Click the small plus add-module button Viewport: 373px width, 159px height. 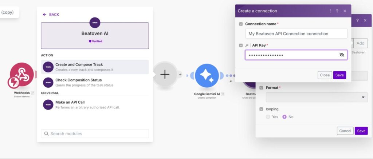tap(180, 74)
